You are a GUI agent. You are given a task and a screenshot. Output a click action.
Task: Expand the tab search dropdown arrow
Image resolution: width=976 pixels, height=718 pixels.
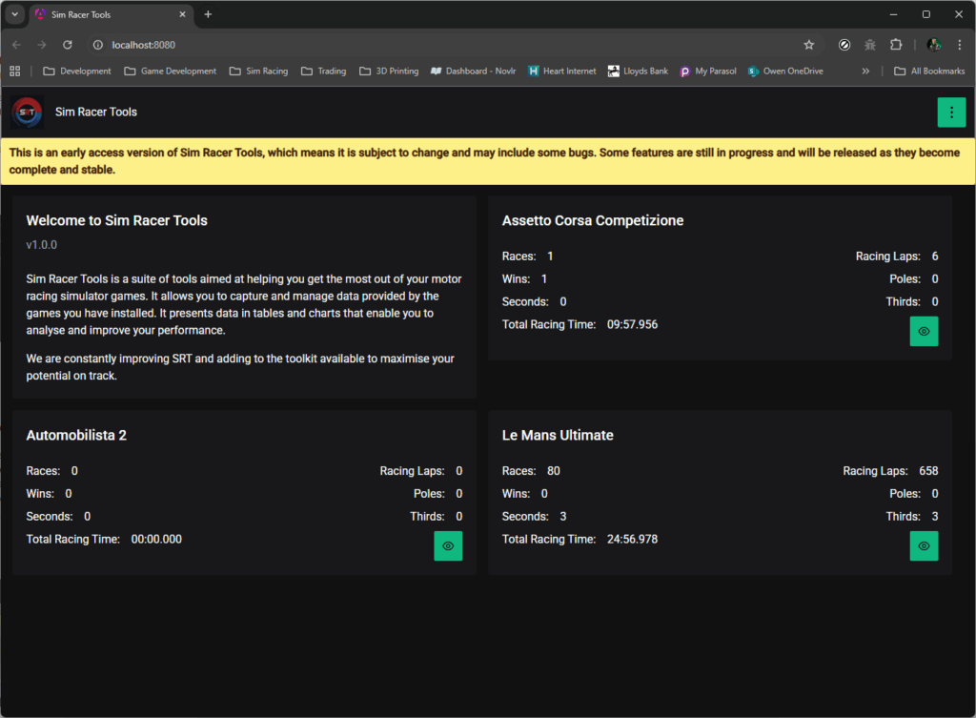point(14,14)
